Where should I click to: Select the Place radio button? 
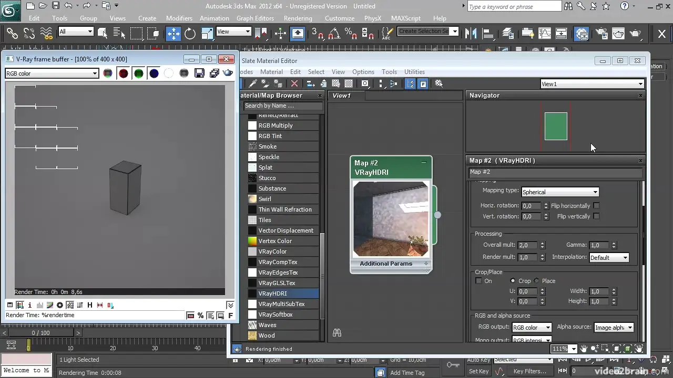point(537,281)
